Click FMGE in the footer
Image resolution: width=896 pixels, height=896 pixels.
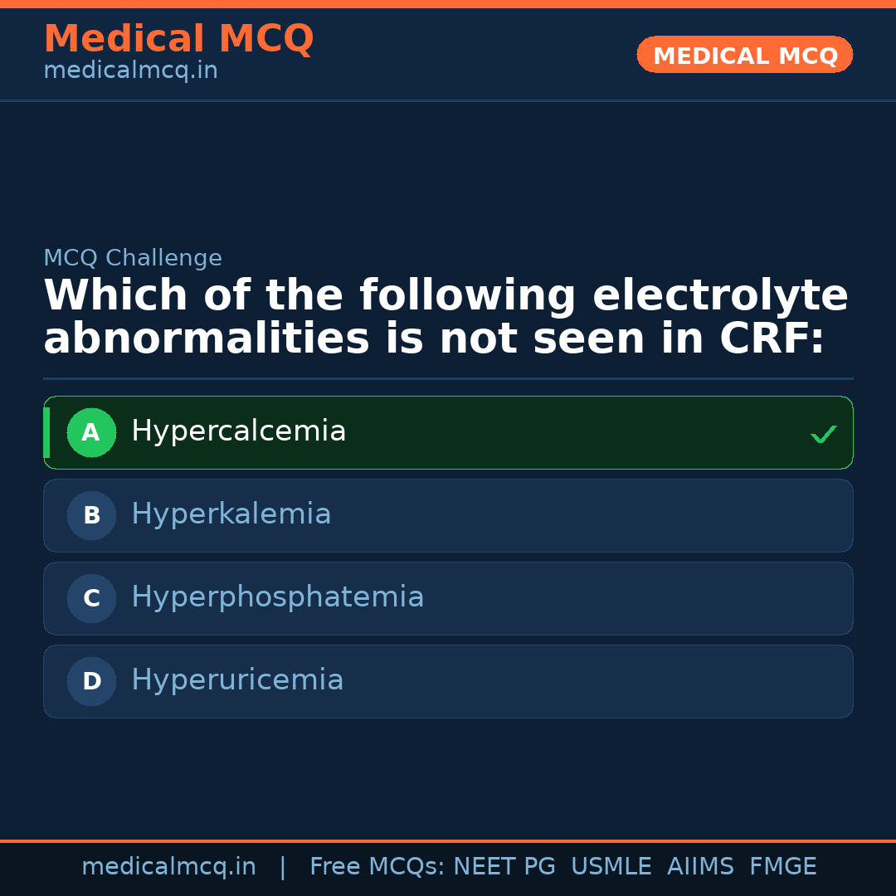(x=782, y=867)
